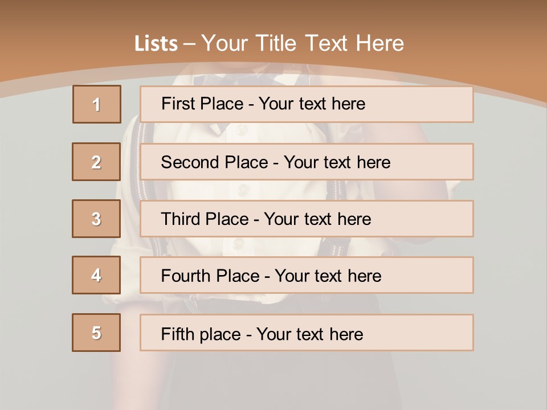Click the bold word Lists in title
The image size is (547, 410).
coord(156,44)
